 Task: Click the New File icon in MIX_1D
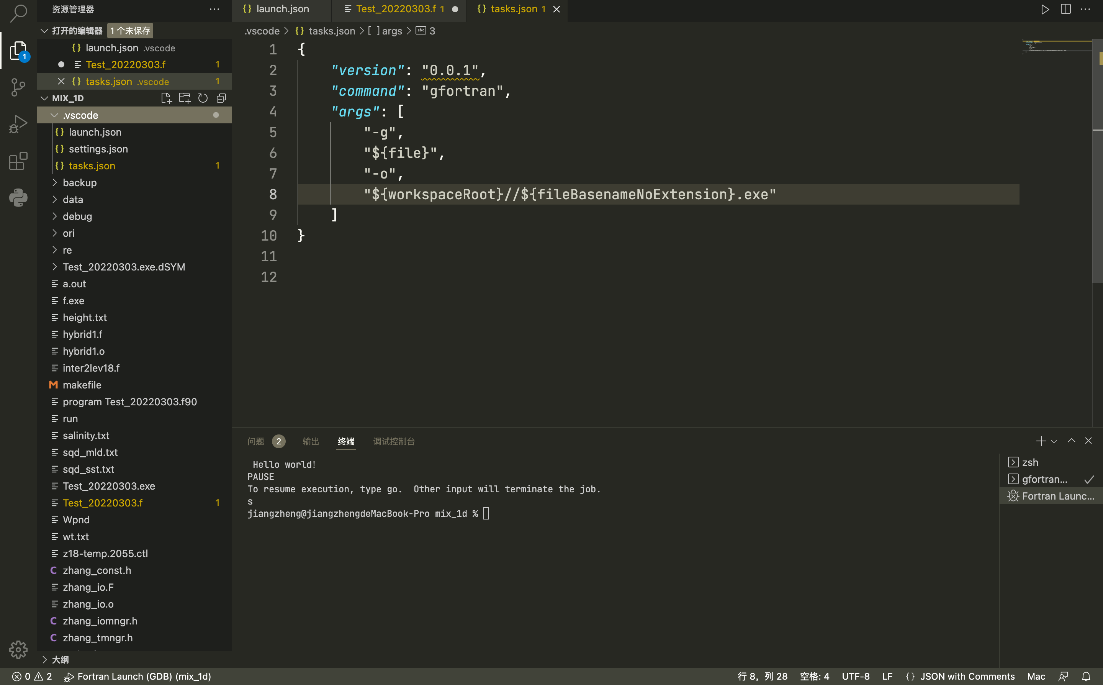166,98
